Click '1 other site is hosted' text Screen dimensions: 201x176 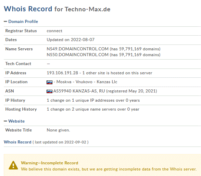[117, 73]
